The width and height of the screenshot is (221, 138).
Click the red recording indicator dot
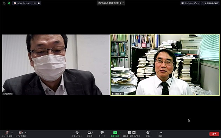pyautogui.click(x=15, y=3)
